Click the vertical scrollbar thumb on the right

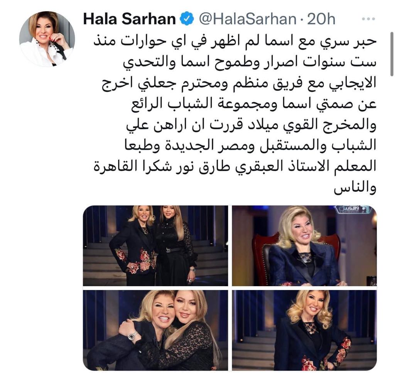click(392, 54)
